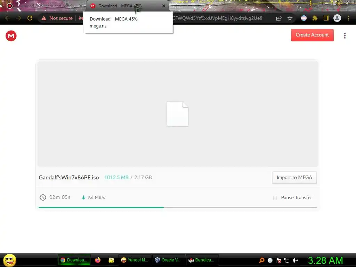
Task: Switch to Yahoo! Messenger taskbar item
Action: click(135, 260)
